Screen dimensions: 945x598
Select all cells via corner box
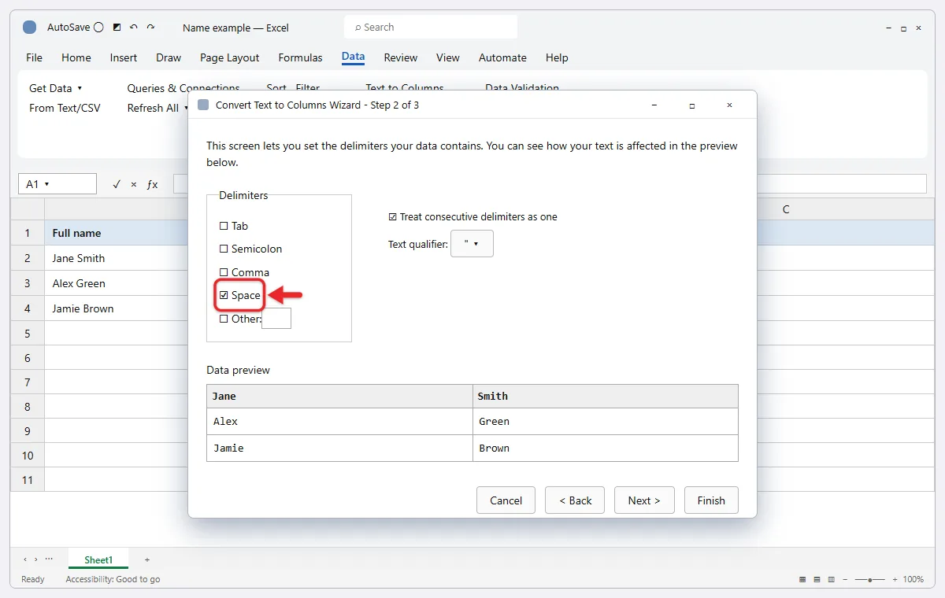point(28,209)
